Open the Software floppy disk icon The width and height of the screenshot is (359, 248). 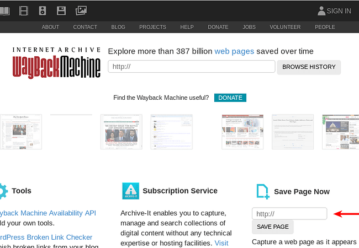(x=61, y=10)
